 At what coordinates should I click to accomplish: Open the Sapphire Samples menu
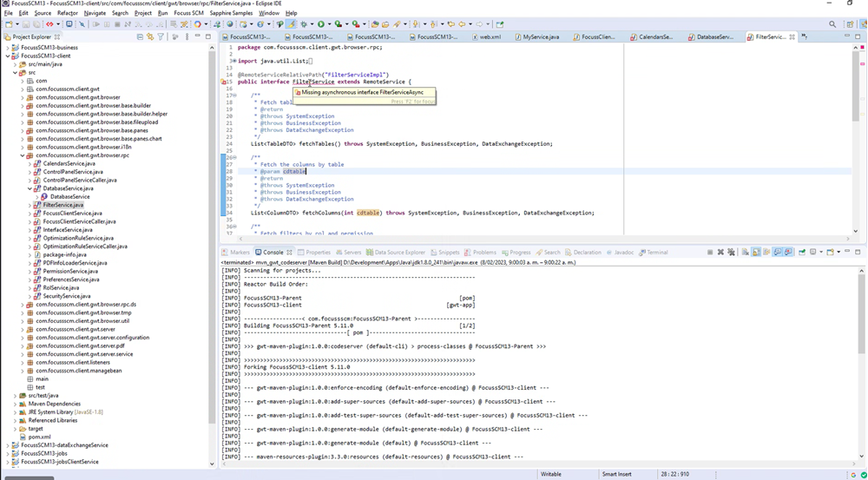(x=231, y=13)
